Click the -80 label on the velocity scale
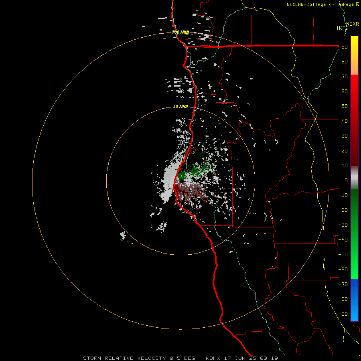The image size is (361, 361). [343, 299]
